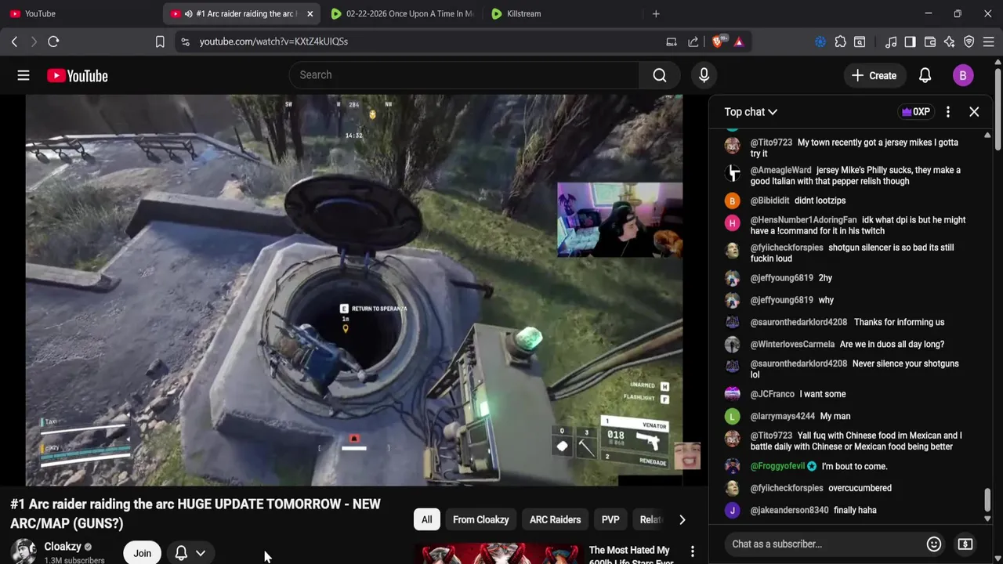The height and width of the screenshot is (564, 1003).
Task: Open Extensions puzzle piece menu
Action: (840, 42)
